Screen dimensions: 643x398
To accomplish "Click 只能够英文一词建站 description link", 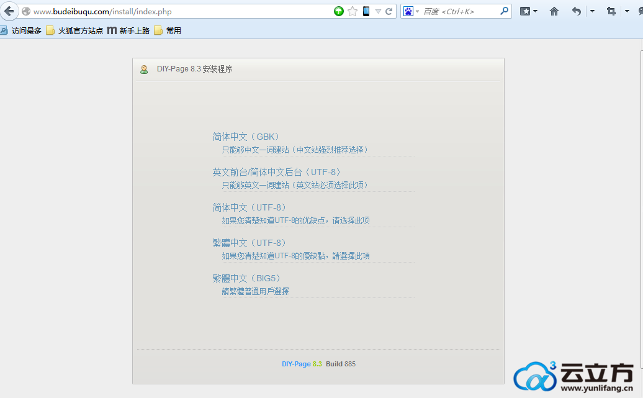I will [295, 186].
